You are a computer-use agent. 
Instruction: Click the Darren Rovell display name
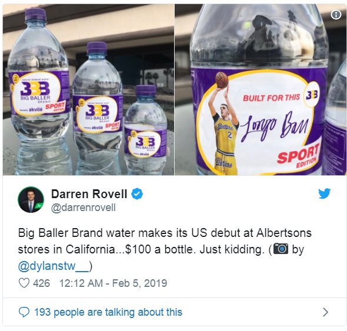89,194
